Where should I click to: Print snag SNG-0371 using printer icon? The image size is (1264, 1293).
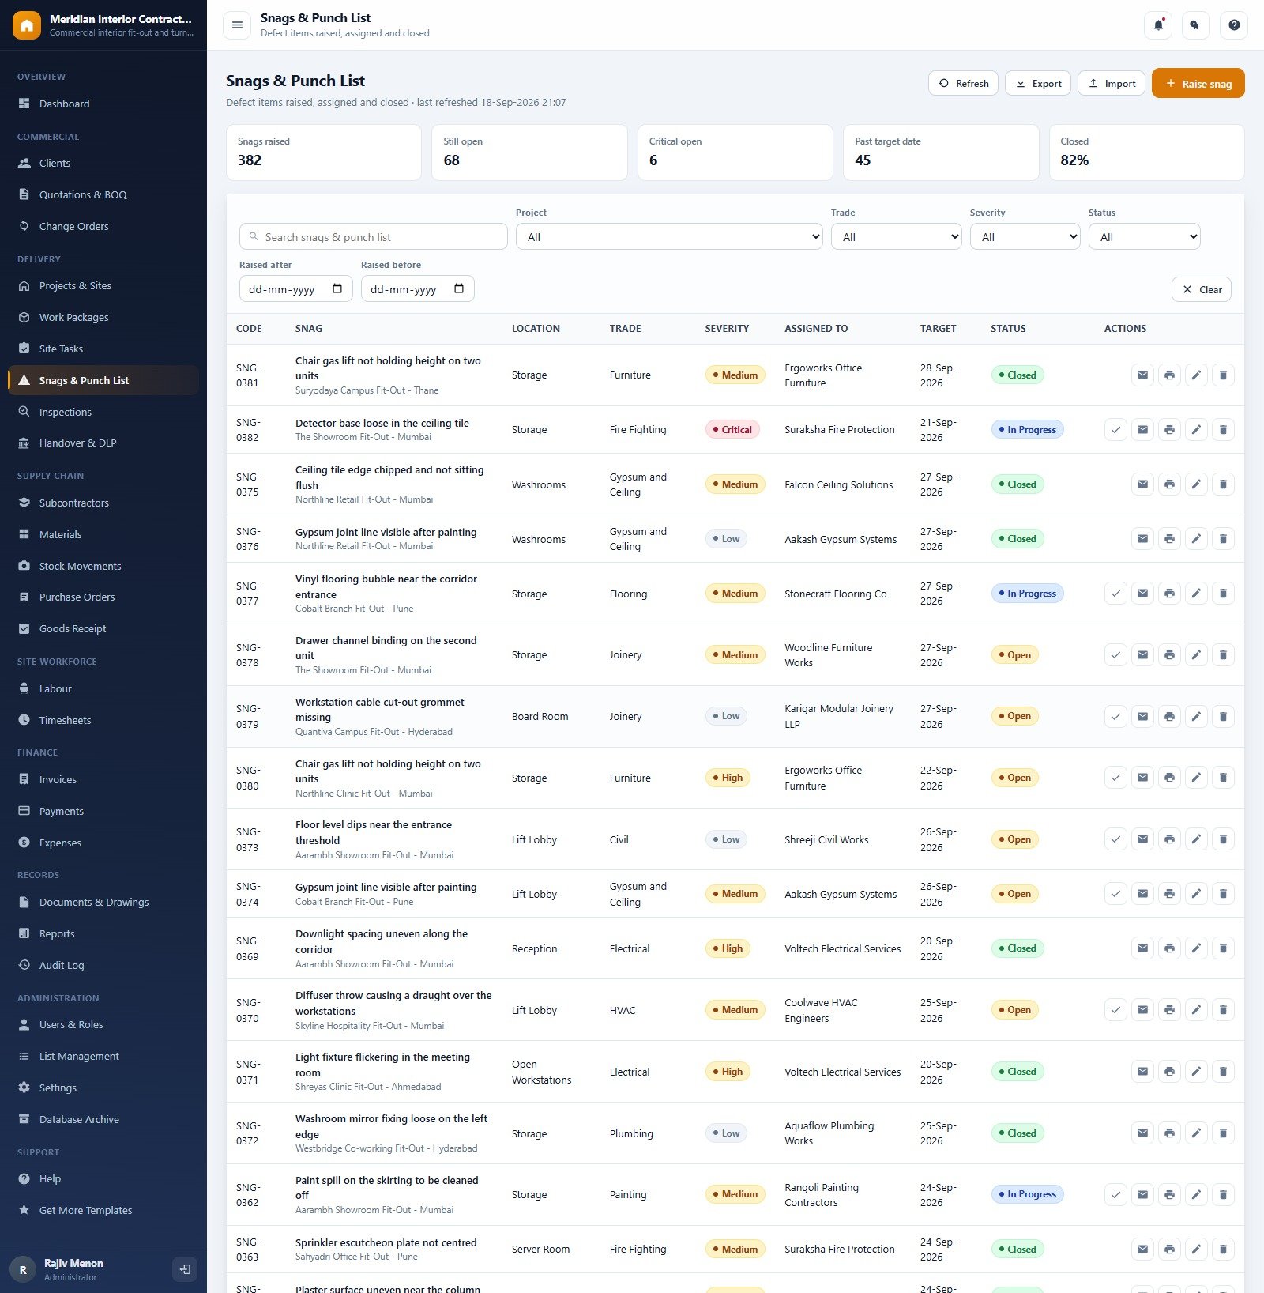coord(1169,1072)
